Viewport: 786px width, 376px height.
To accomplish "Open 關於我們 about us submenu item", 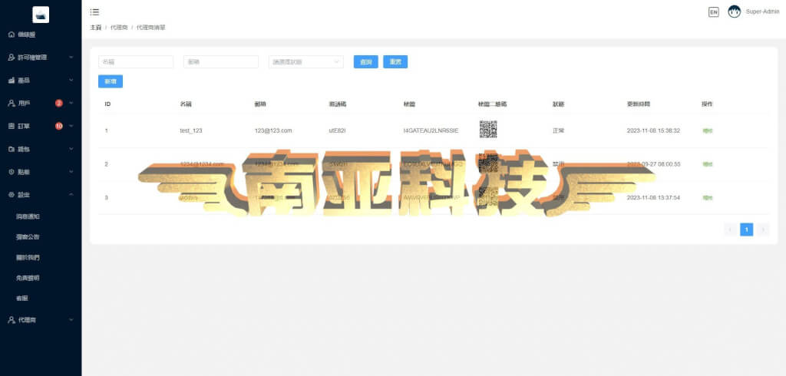I will 28,257.
